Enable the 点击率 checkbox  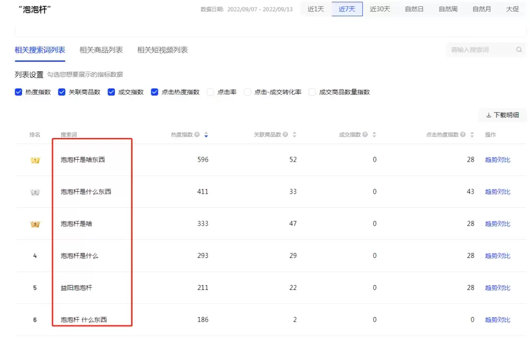pos(211,92)
